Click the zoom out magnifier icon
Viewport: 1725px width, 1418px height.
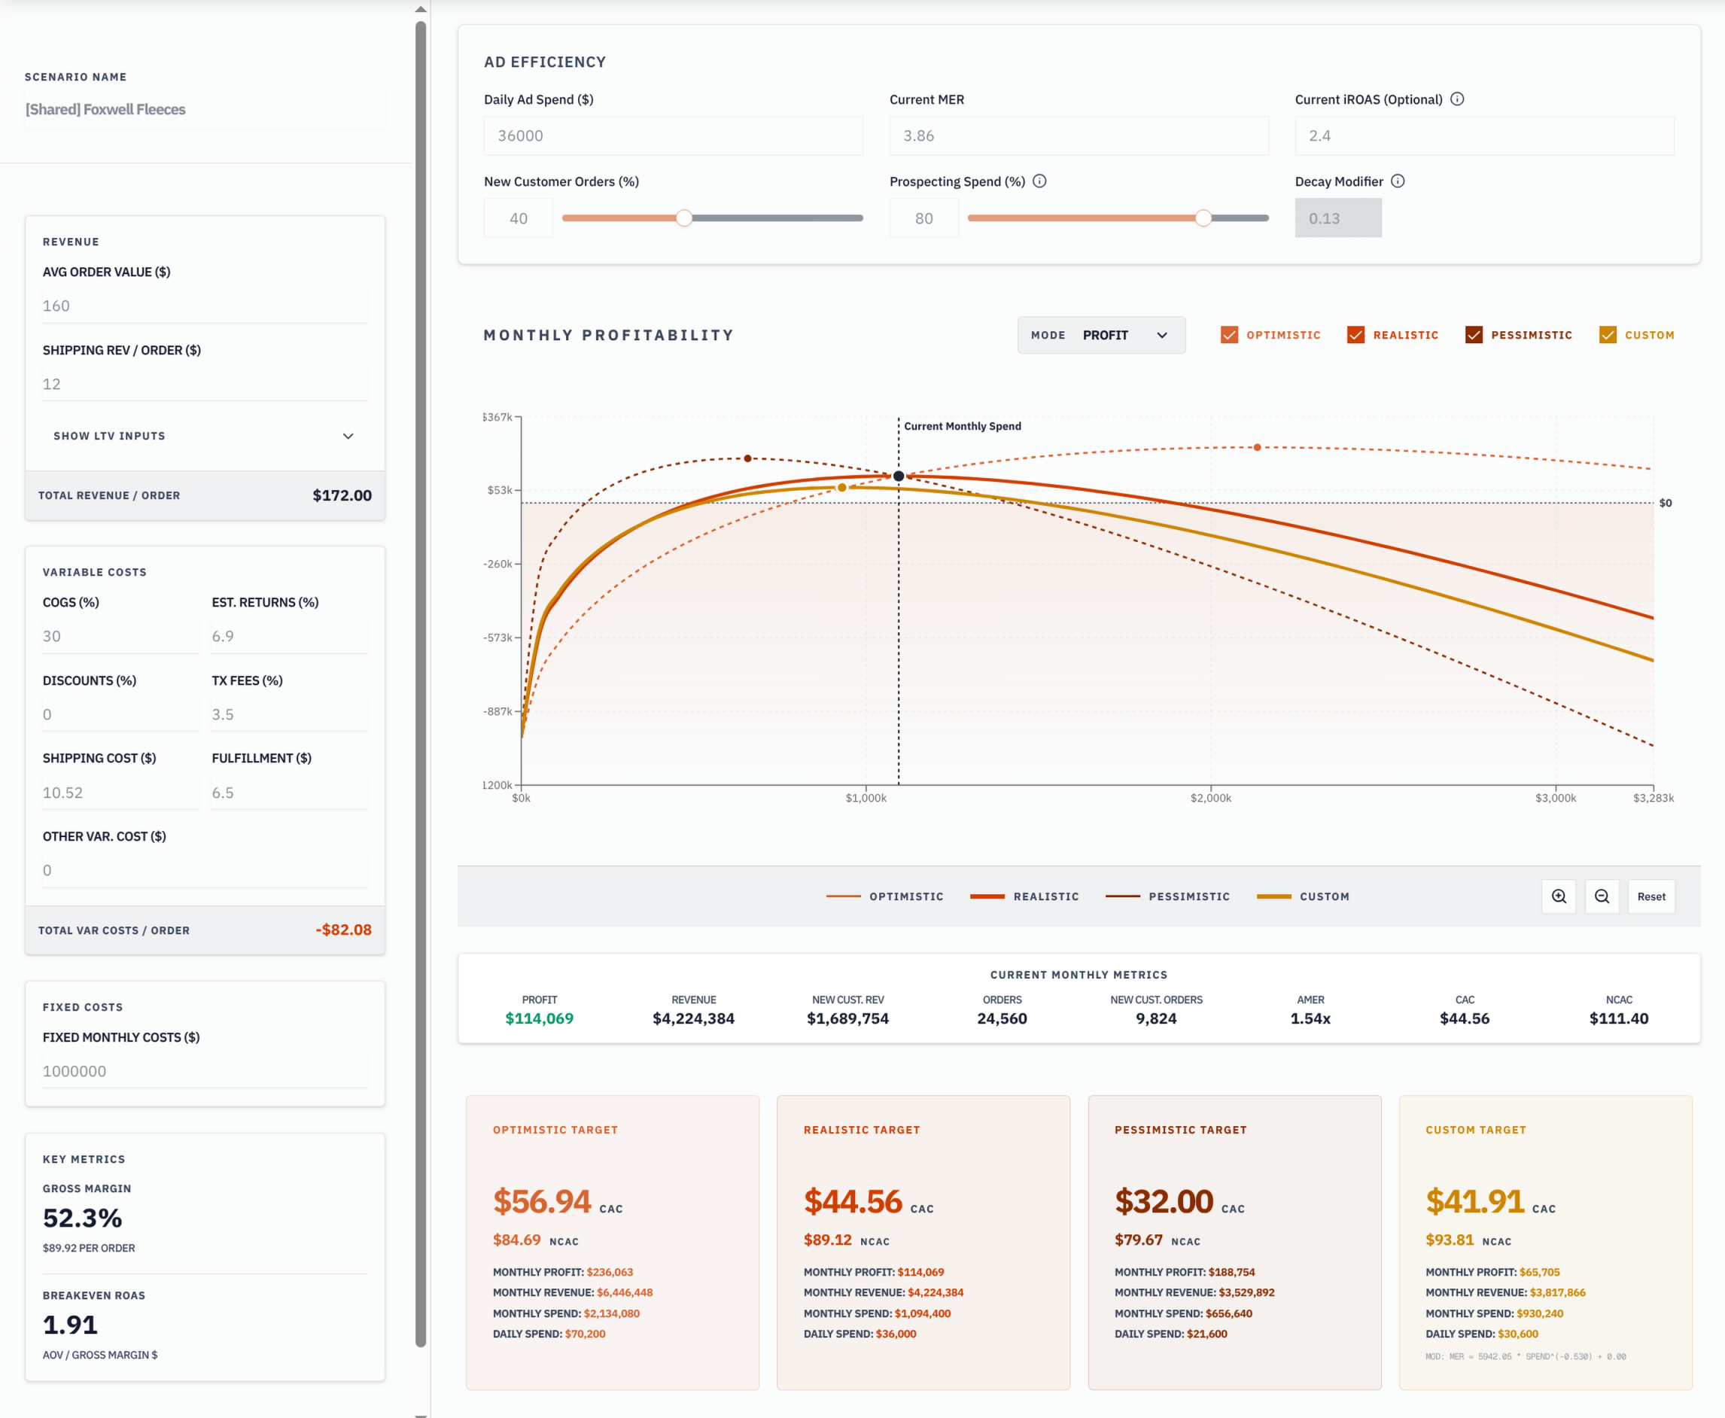point(1602,896)
